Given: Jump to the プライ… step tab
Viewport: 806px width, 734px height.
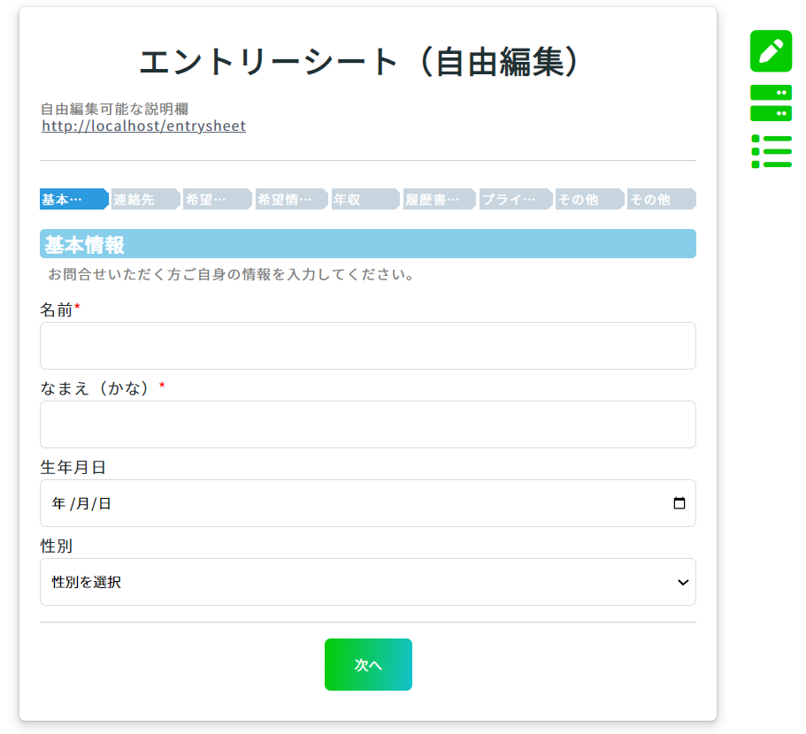Looking at the screenshot, I should click(516, 199).
